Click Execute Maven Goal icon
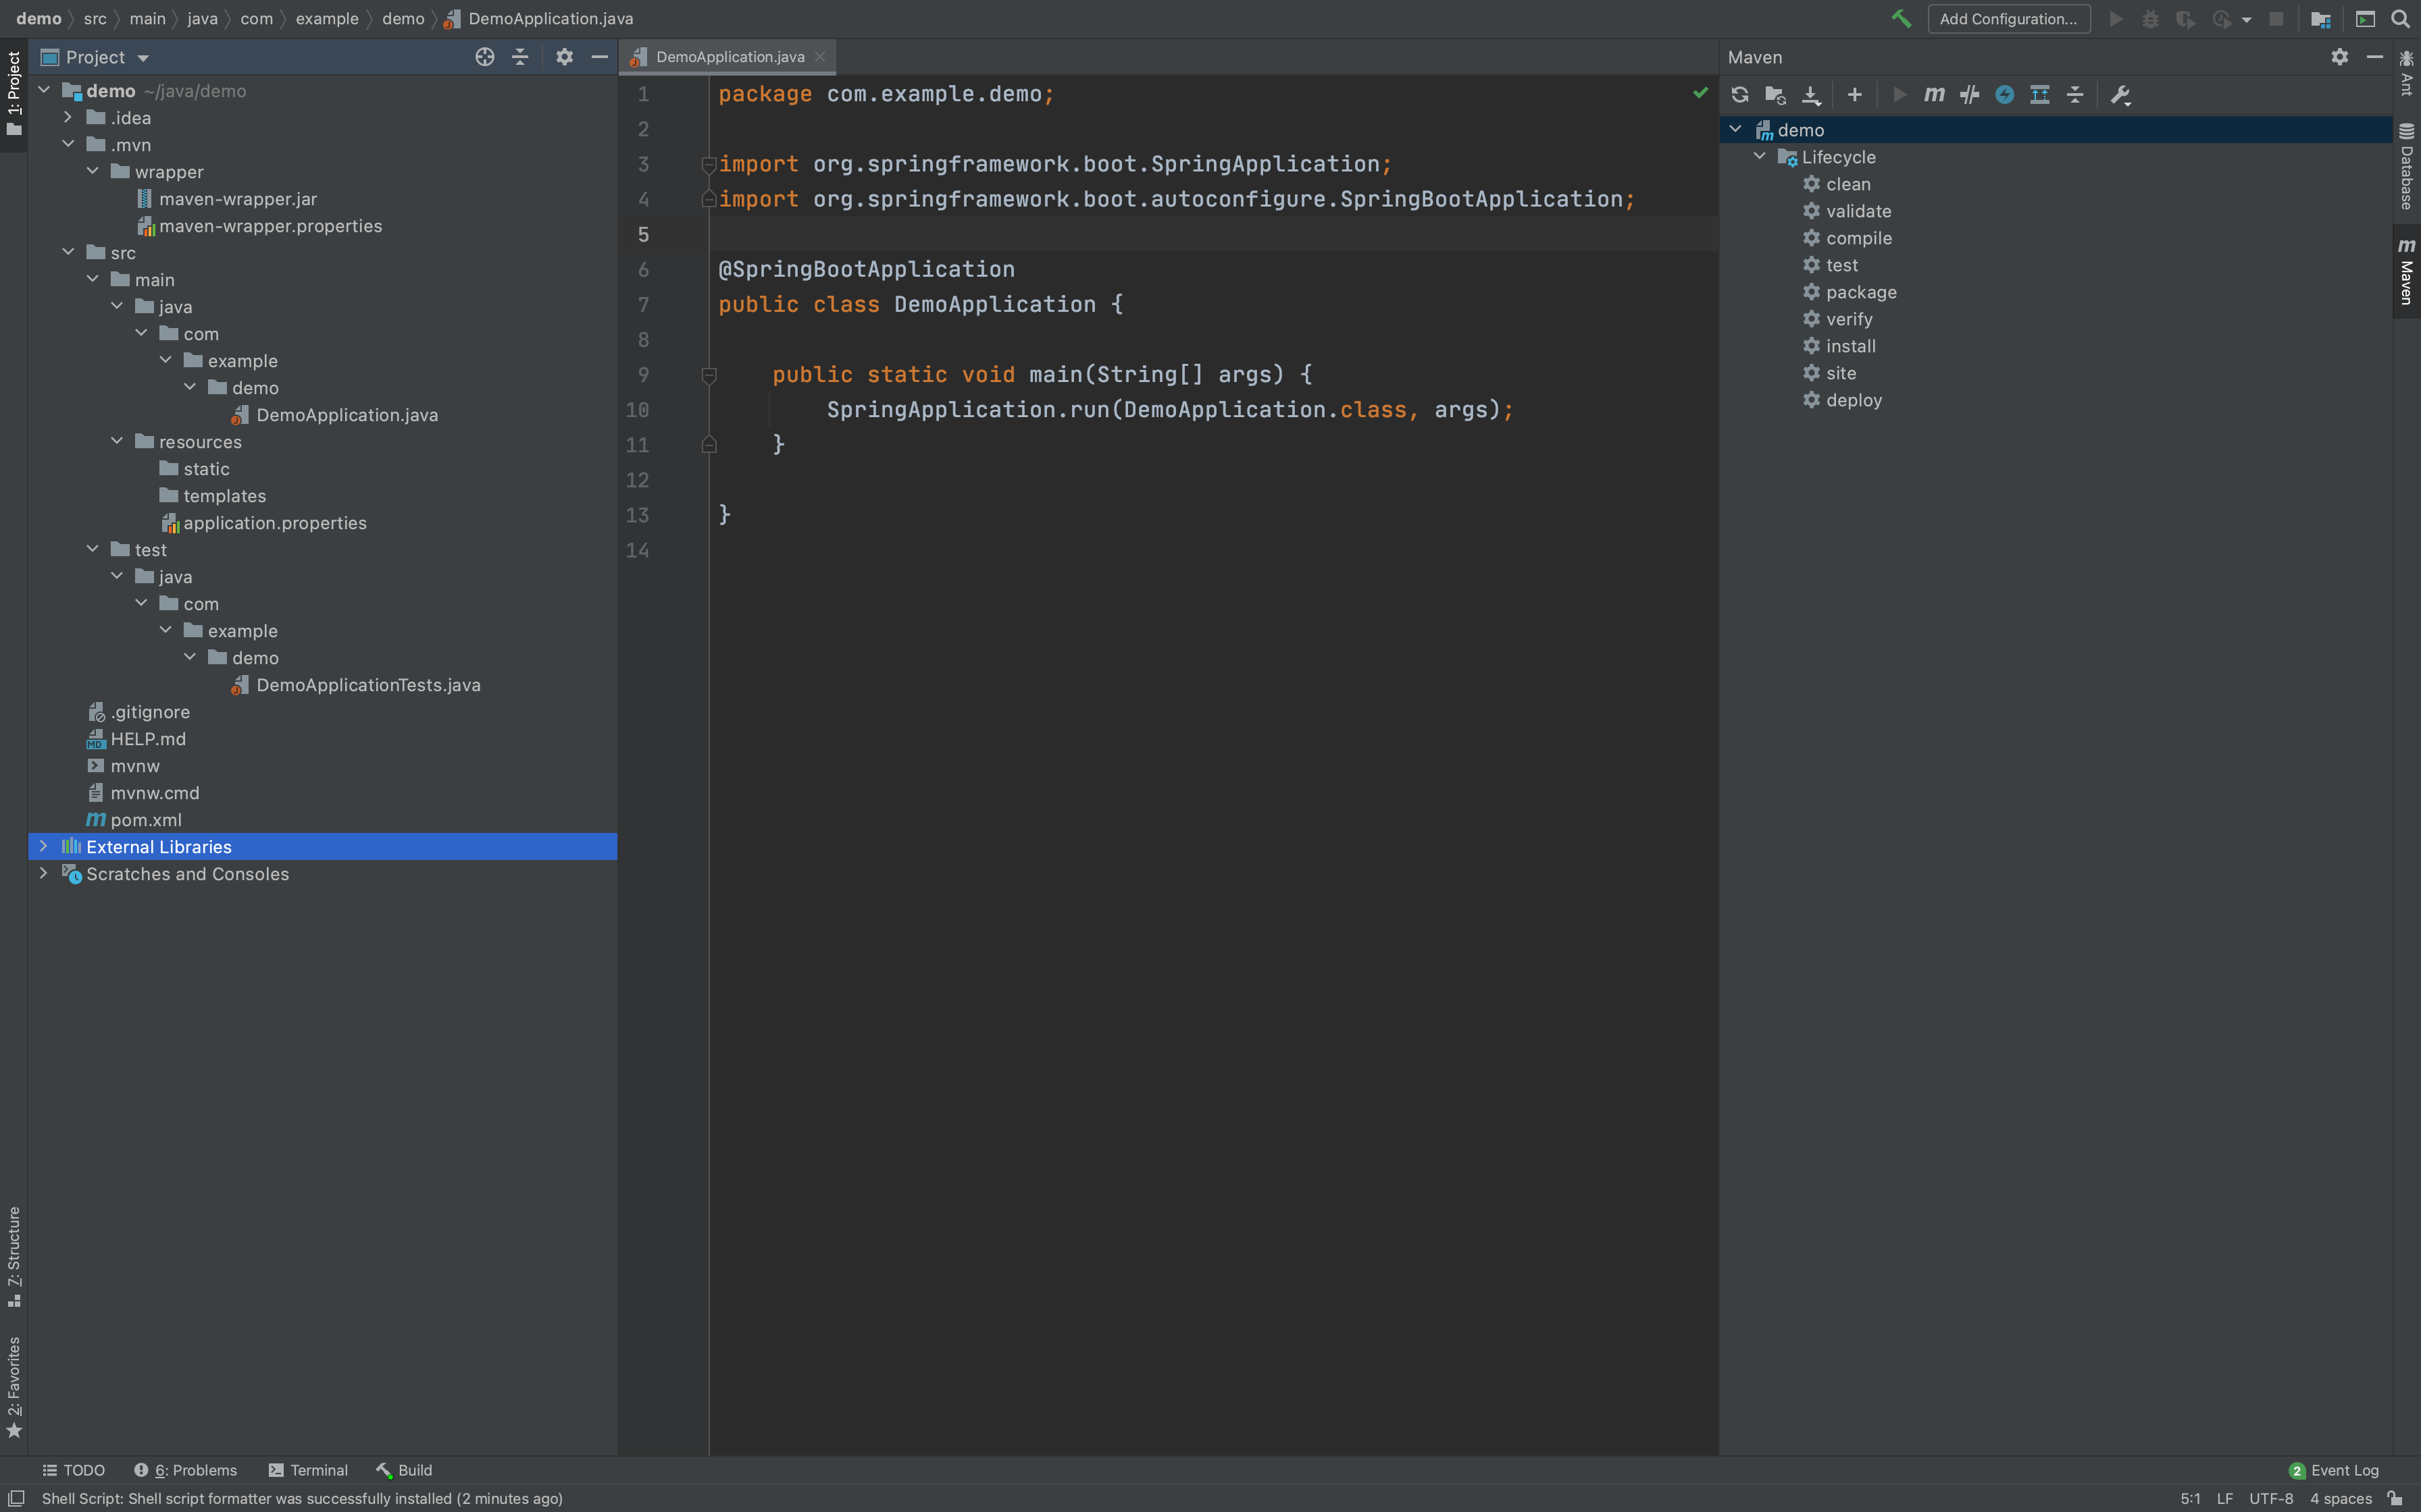 1934,95
